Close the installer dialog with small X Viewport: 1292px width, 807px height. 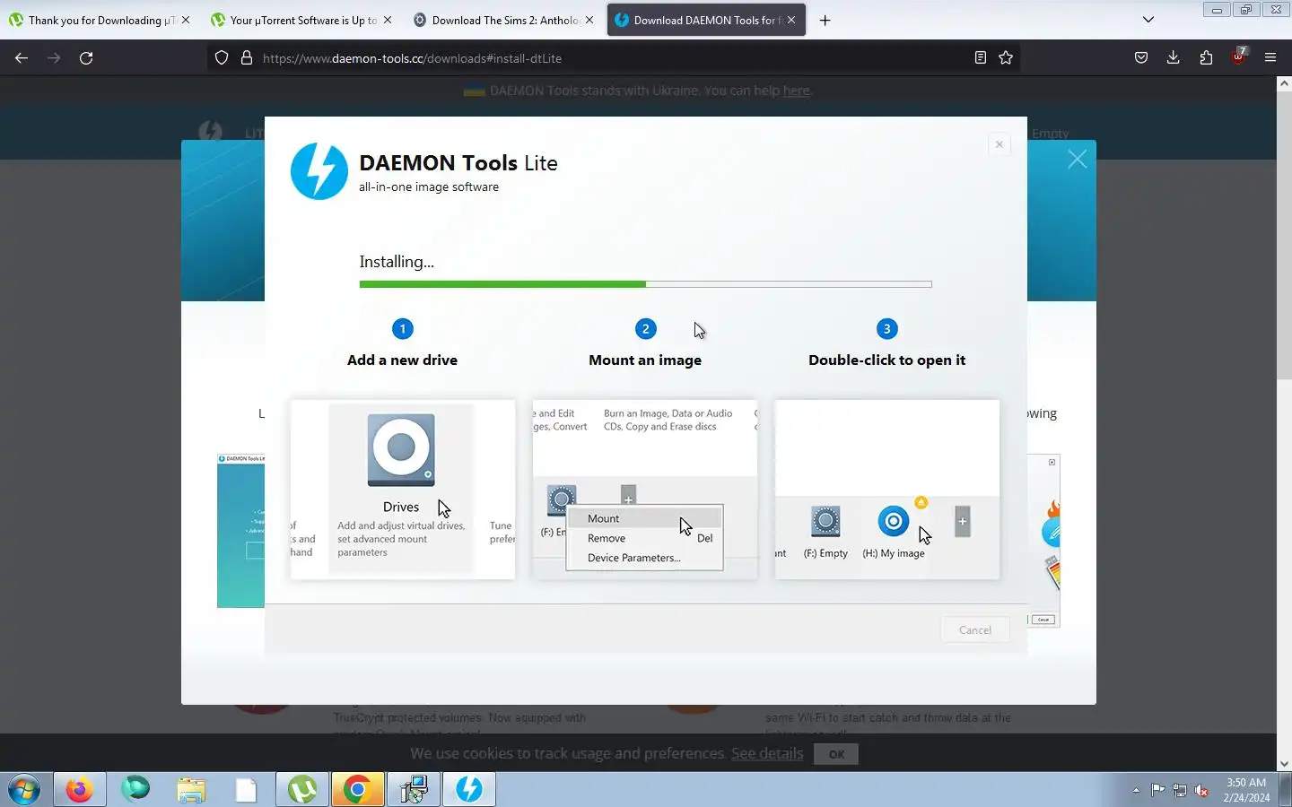(1000, 144)
